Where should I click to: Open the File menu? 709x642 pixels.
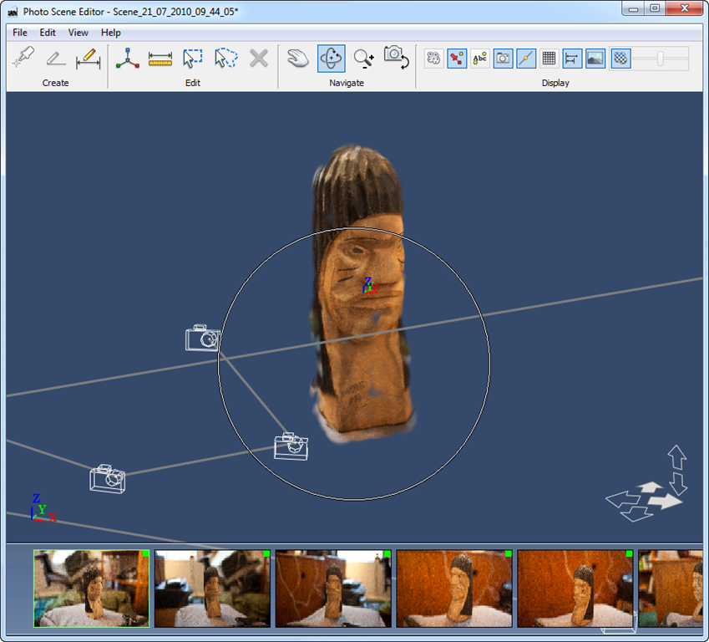point(19,33)
